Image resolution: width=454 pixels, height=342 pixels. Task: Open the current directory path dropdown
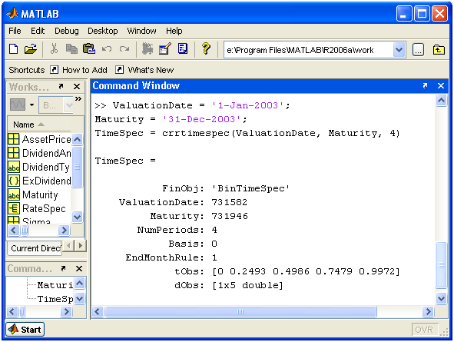pos(399,50)
